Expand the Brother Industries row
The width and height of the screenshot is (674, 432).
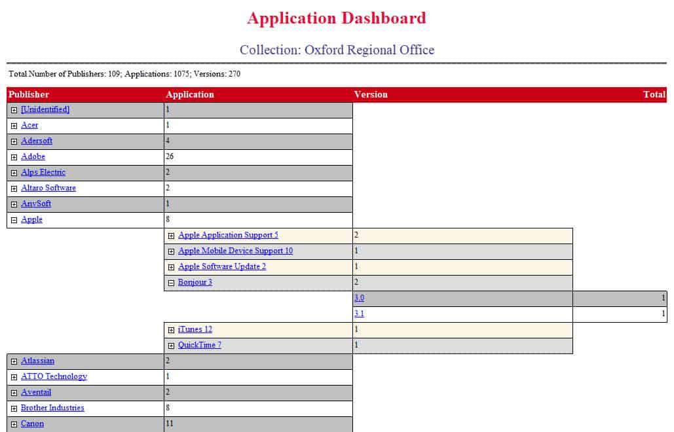14,408
